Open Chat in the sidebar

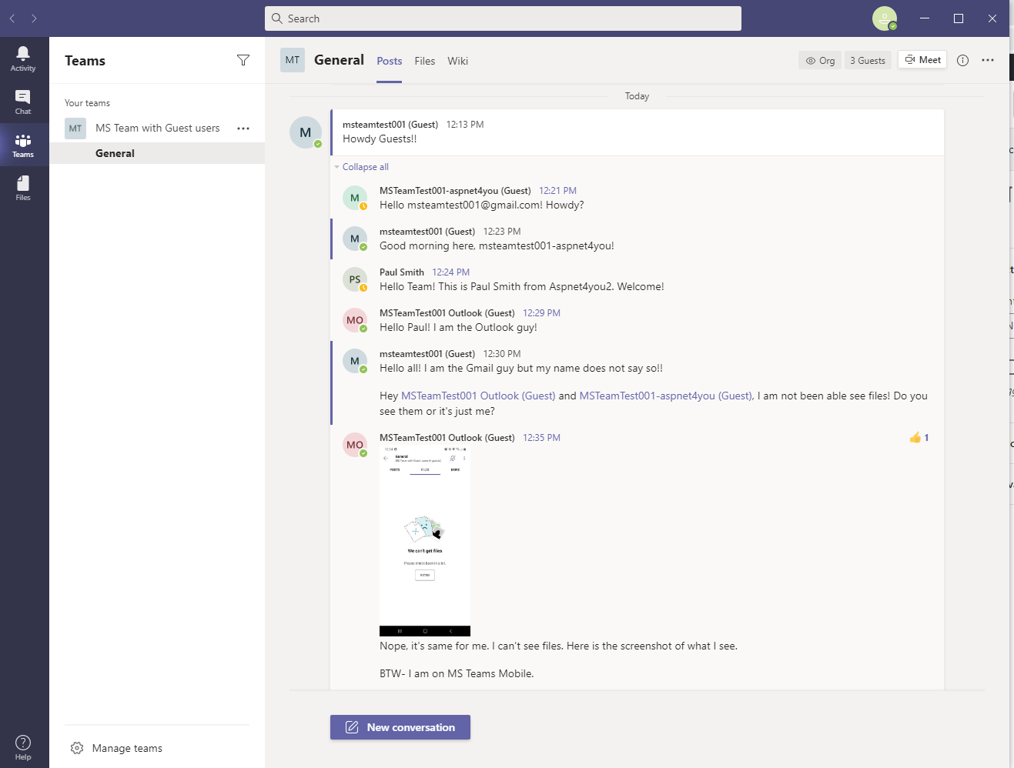(x=23, y=102)
